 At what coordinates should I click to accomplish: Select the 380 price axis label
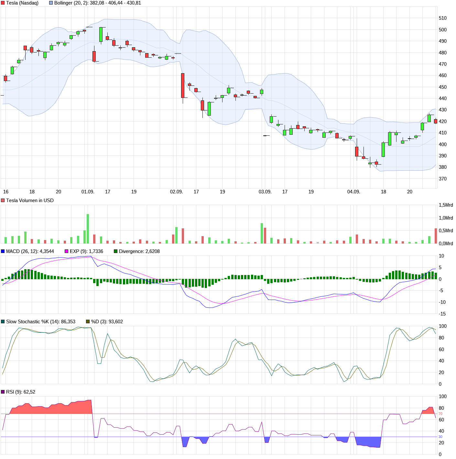tap(443, 167)
